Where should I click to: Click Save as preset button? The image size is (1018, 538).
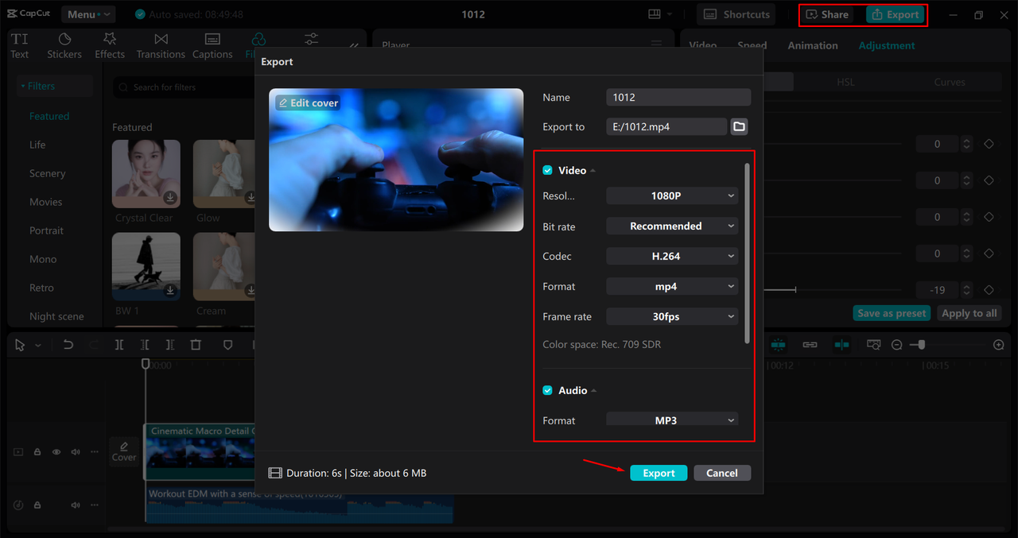tap(892, 313)
